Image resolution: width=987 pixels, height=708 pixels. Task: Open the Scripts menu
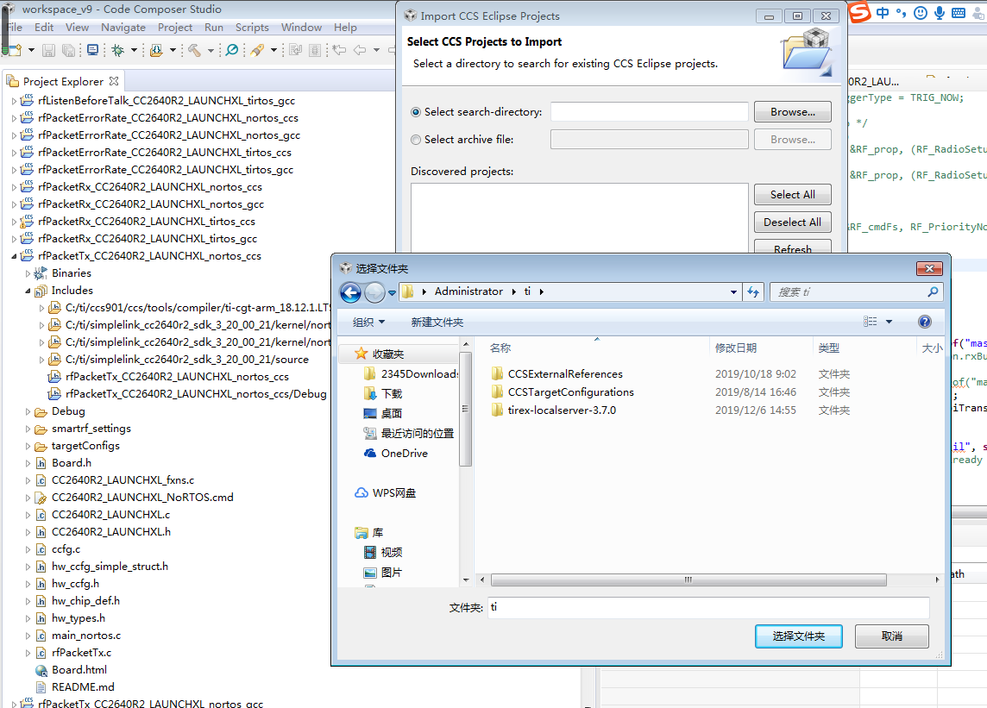pyautogui.click(x=252, y=27)
